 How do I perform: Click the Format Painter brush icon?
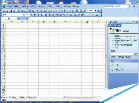click(50, 11)
